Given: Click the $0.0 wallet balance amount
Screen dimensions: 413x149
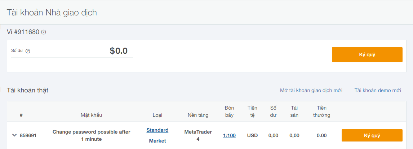Looking at the screenshot, I should [119, 51].
